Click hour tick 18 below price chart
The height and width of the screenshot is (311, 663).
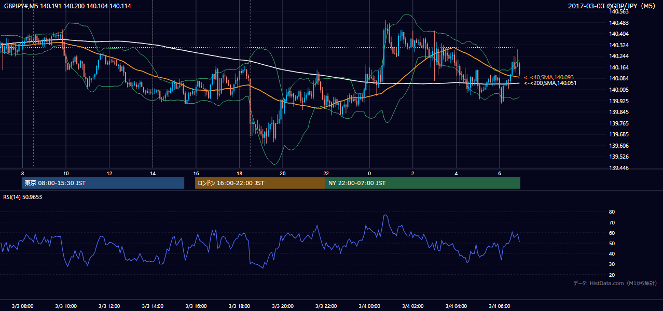click(x=239, y=173)
